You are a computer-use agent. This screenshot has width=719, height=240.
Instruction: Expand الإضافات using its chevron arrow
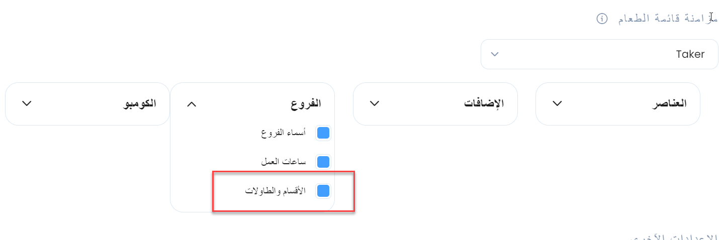click(375, 103)
